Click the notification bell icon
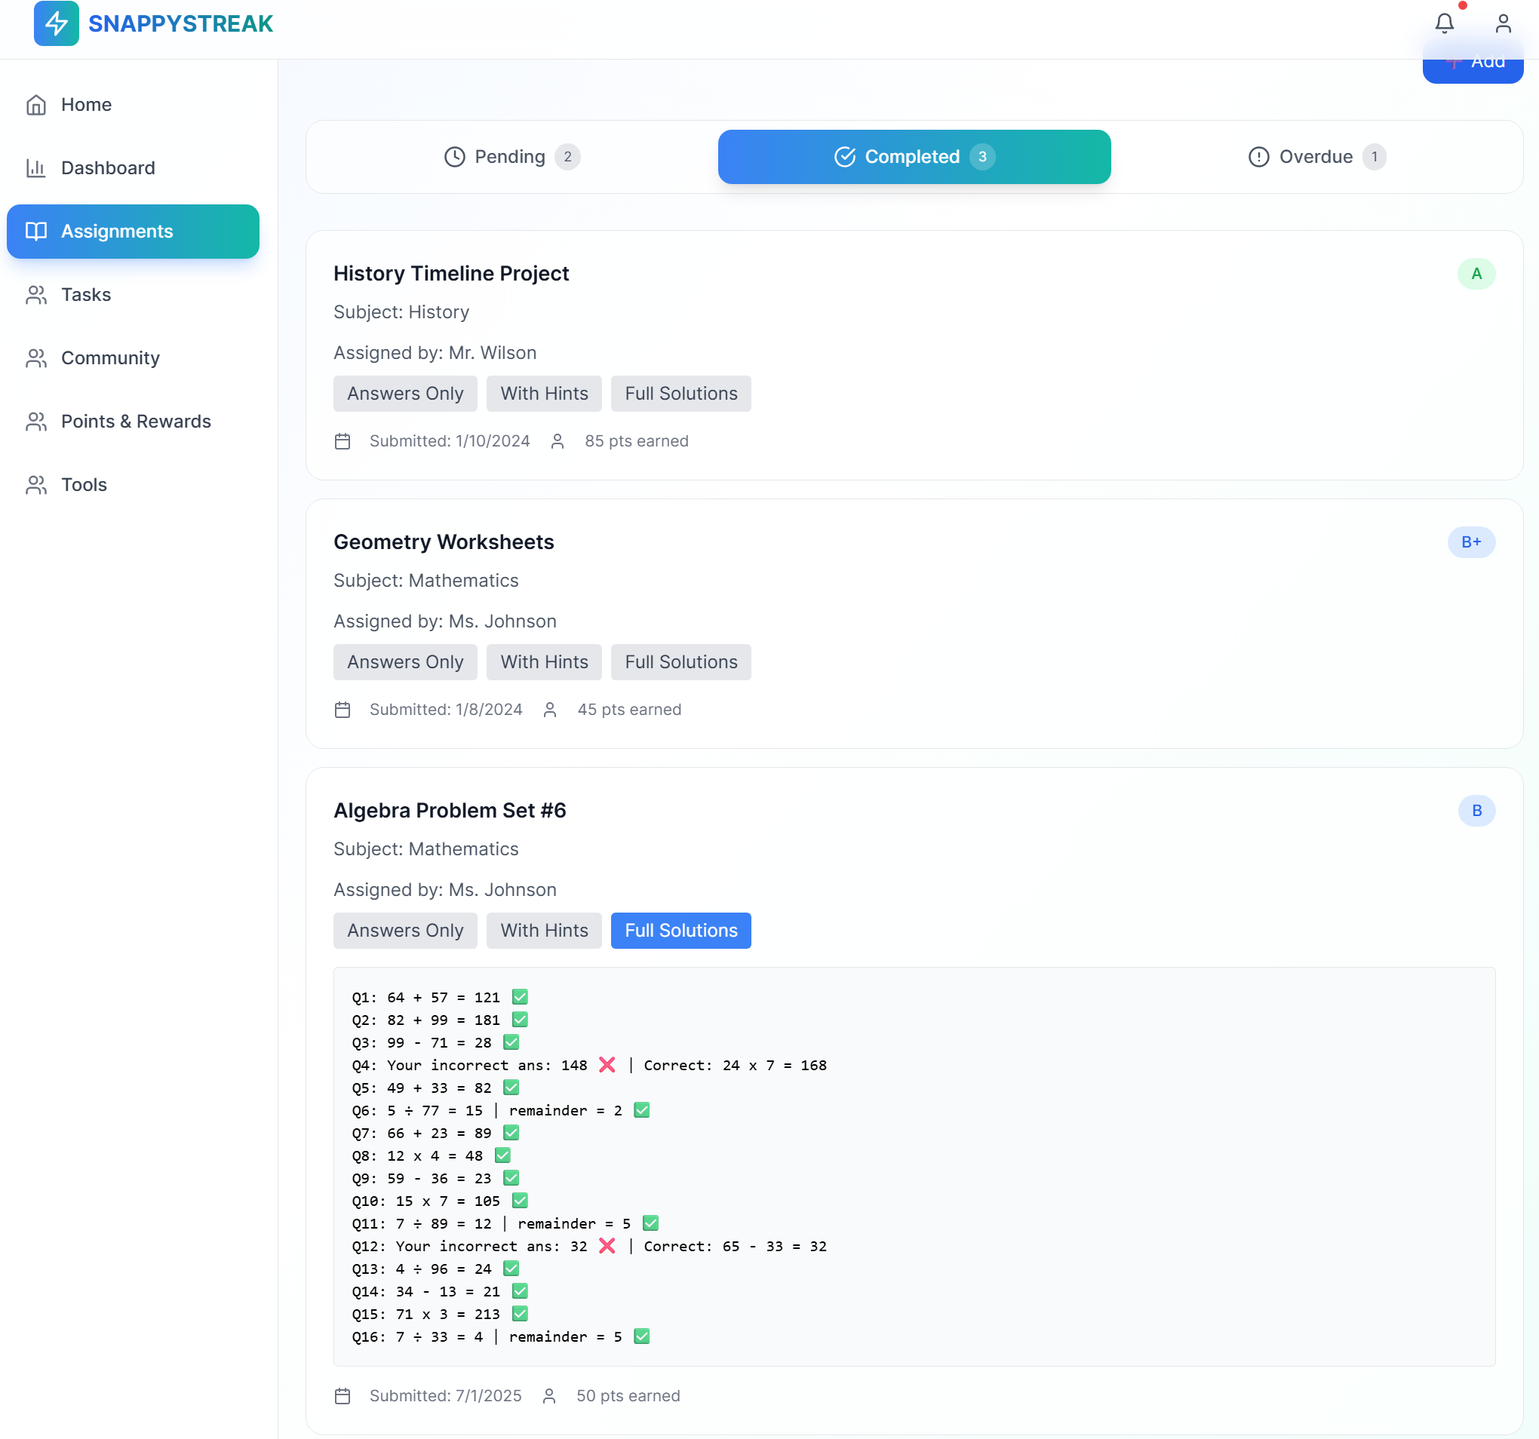The width and height of the screenshot is (1539, 1439). pos(1444,23)
